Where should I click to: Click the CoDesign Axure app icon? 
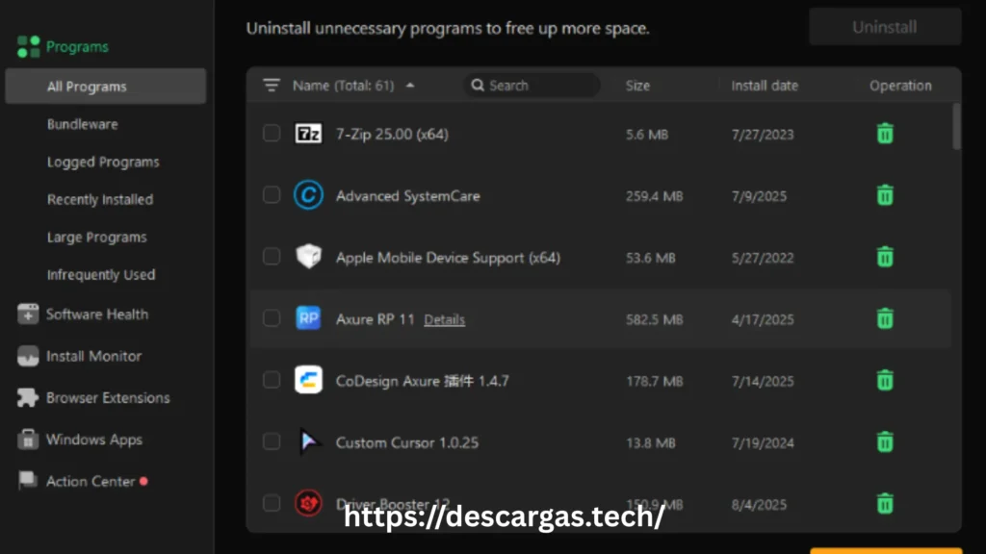coord(308,380)
